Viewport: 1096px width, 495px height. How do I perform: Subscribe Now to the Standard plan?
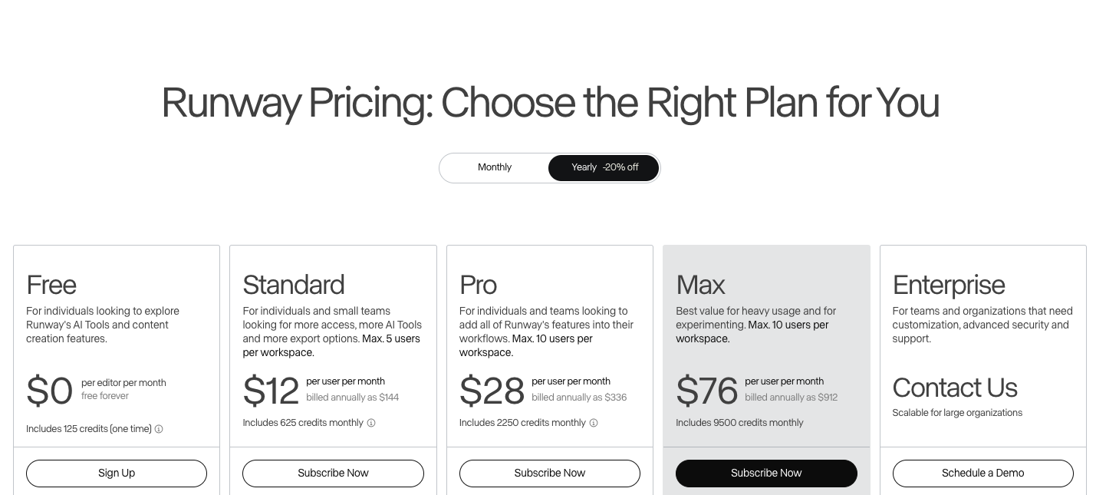point(333,474)
